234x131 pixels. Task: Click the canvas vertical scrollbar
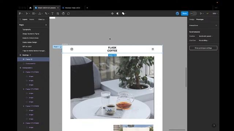pos(186,78)
